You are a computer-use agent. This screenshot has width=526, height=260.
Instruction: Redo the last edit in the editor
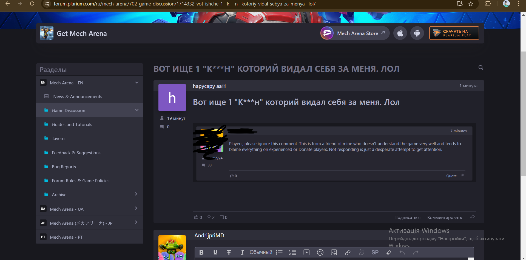coord(416,252)
